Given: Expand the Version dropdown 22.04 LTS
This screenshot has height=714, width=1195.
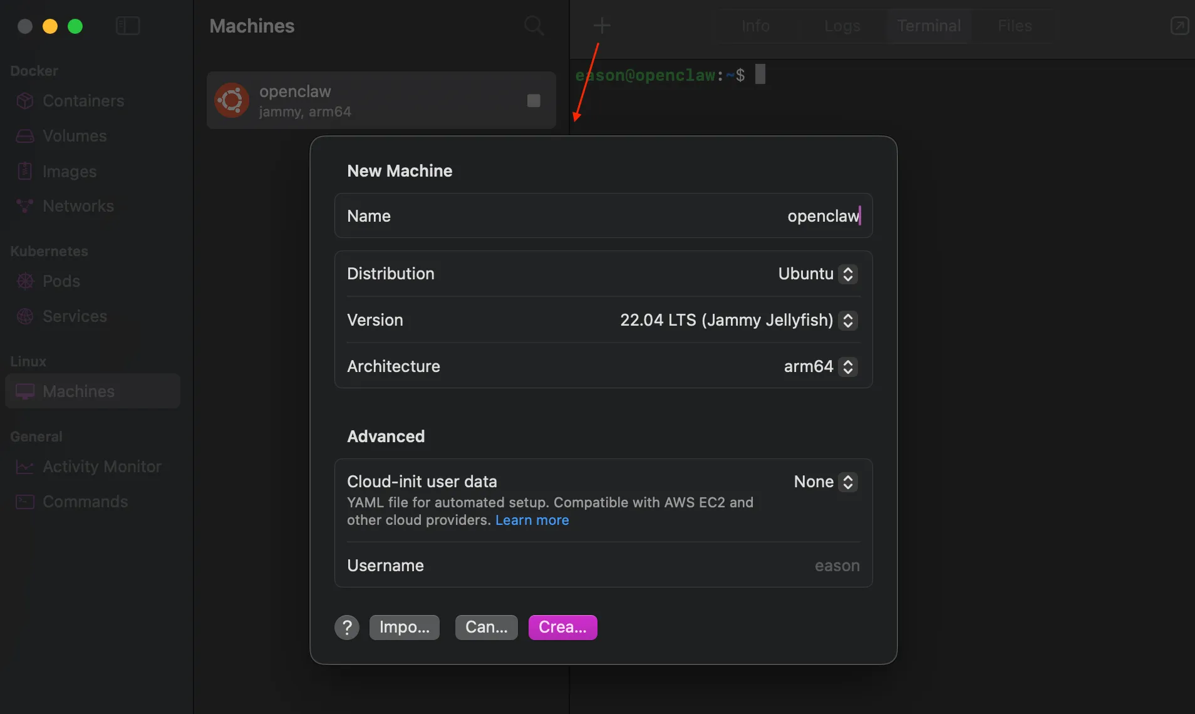Looking at the screenshot, I should click(738, 320).
